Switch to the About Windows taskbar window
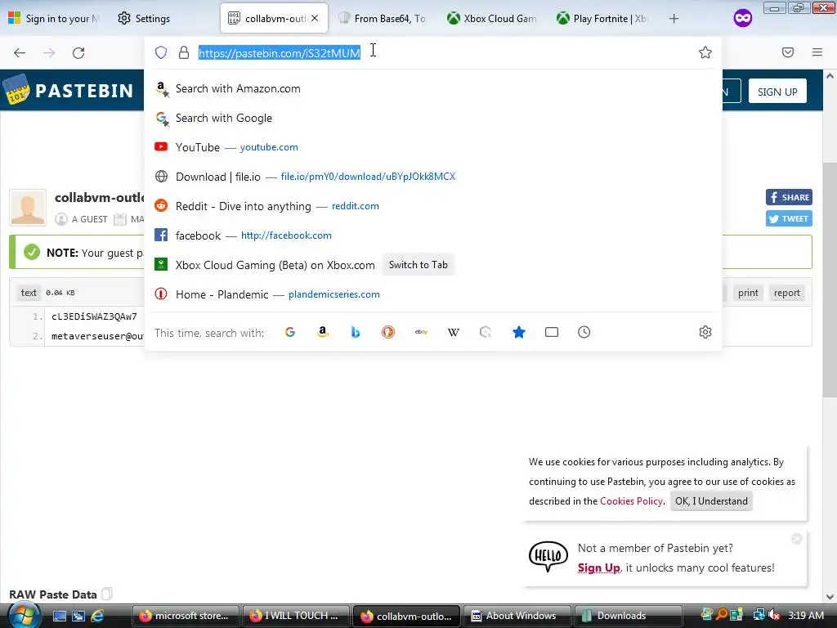This screenshot has width=837, height=628. (517, 616)
